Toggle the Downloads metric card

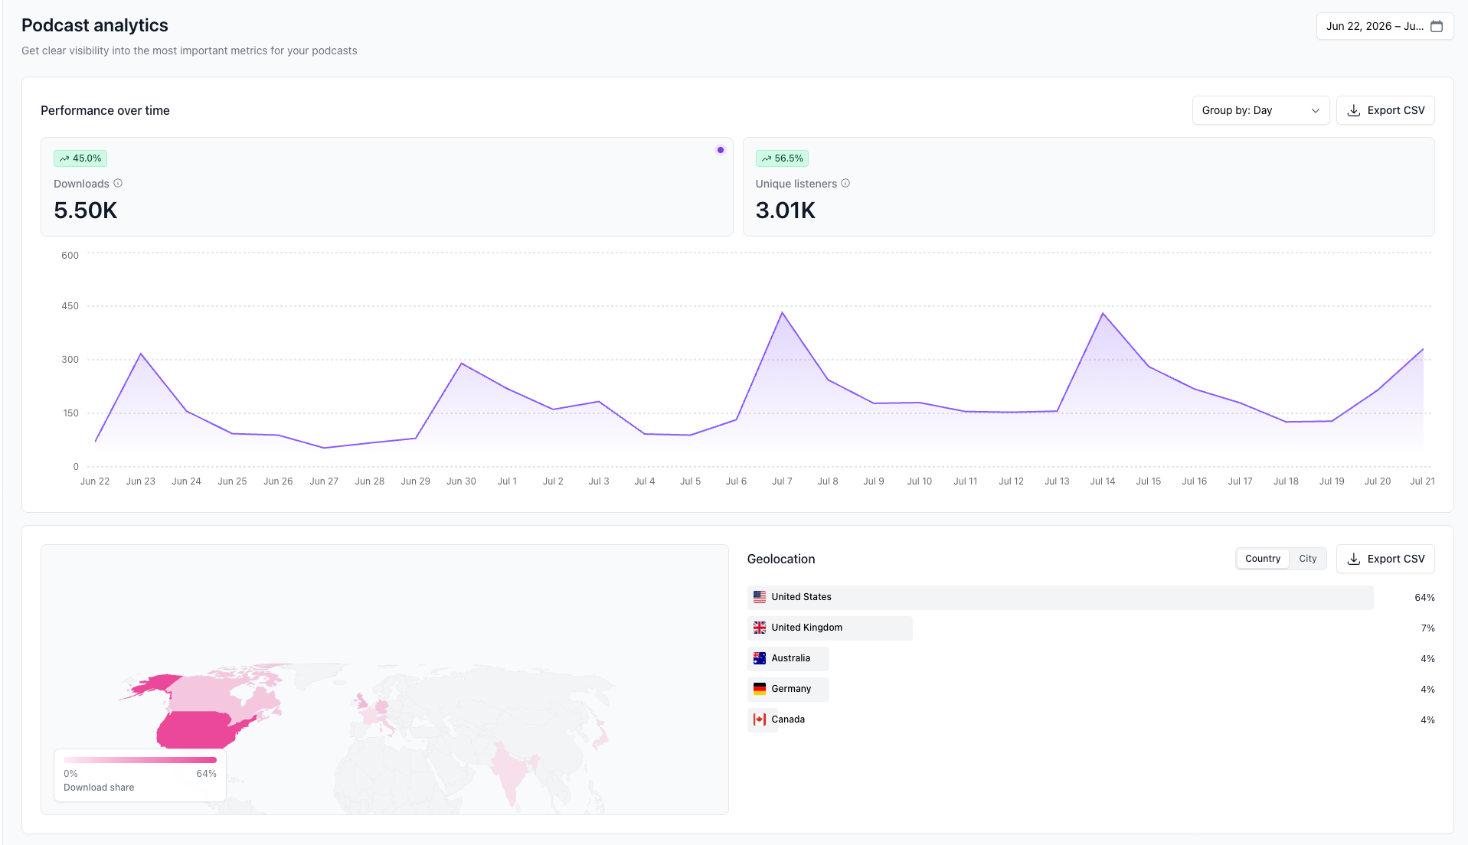tap(387, 187)
